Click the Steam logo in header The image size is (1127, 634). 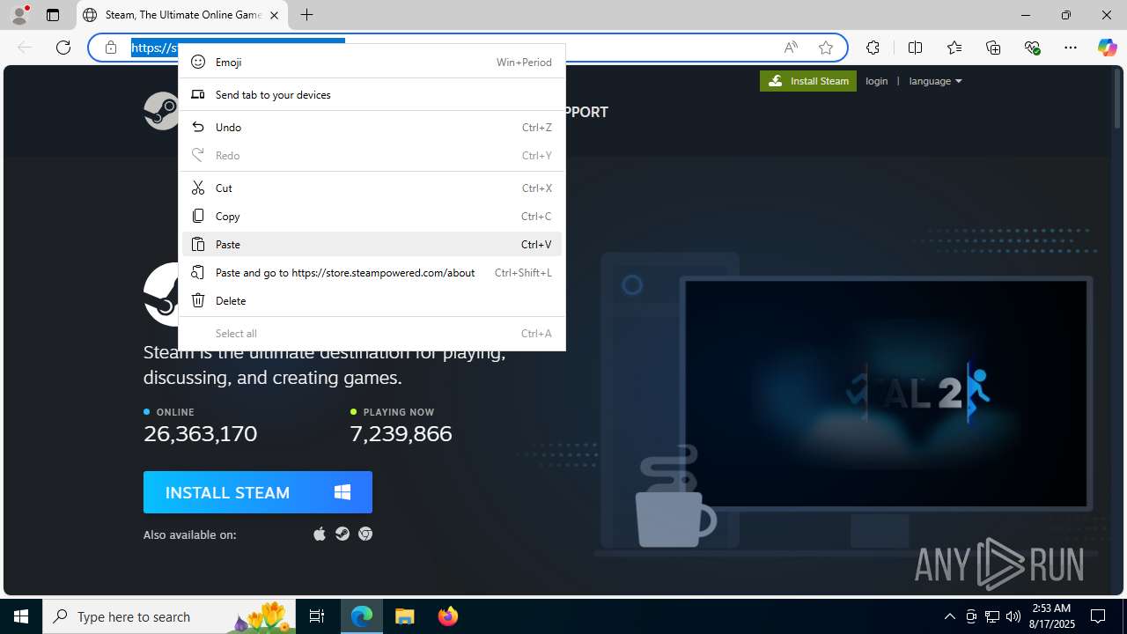tap(162, 111)
